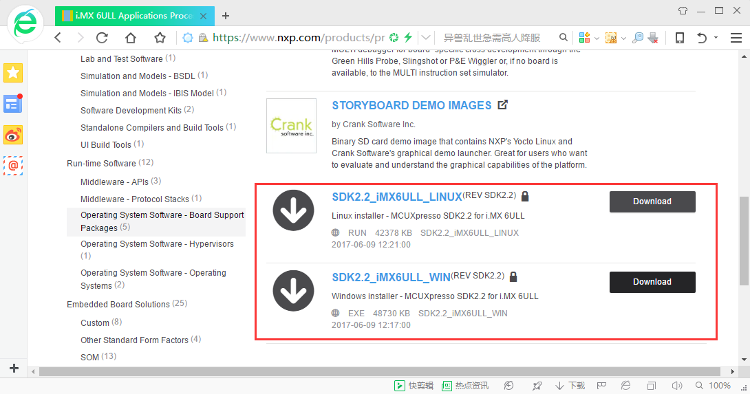The image size is (750, 394).
Task: Open the browser hamburger main menu
Action: pyautogui.click(x=736, y=37)
